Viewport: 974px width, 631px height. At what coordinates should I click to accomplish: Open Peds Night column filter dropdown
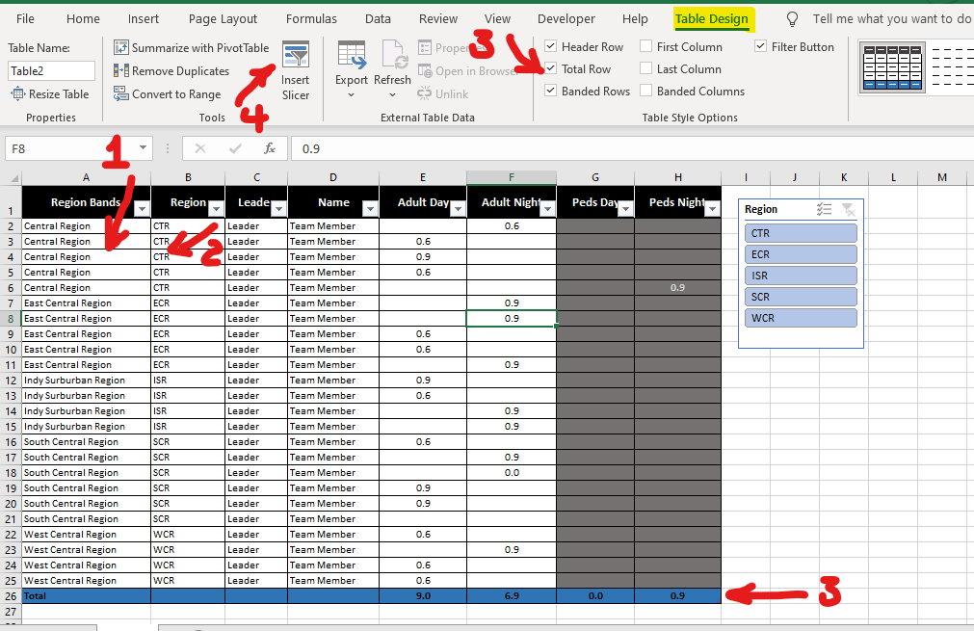point(713,209)
